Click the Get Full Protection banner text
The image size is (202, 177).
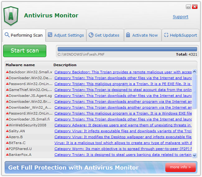pos(73,167)
